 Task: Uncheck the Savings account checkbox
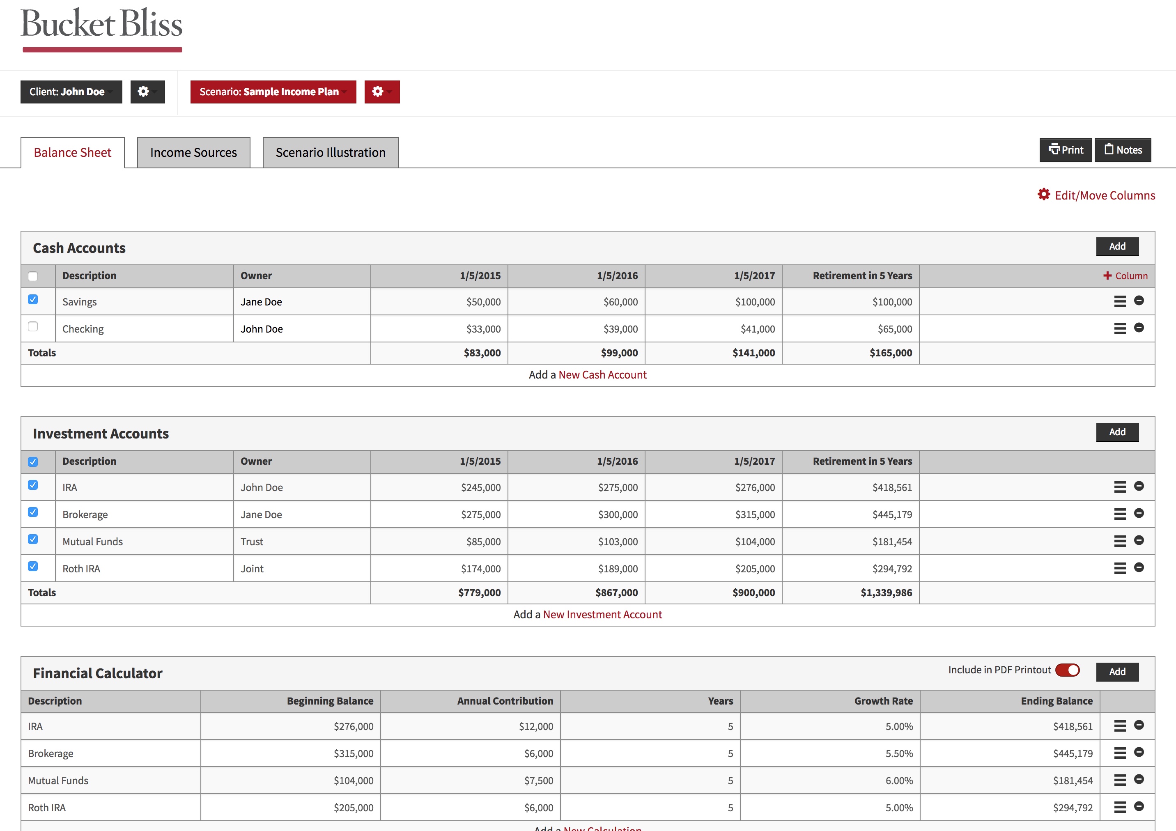point(33,300)
